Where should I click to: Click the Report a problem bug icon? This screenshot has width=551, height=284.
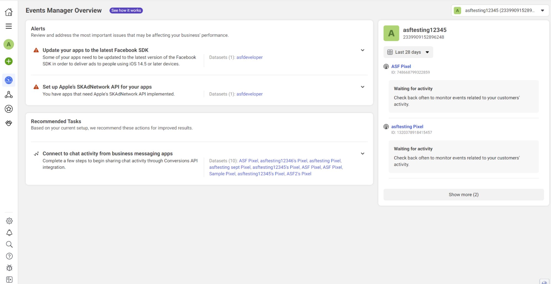pyautogui.click(x=9, y=268)
